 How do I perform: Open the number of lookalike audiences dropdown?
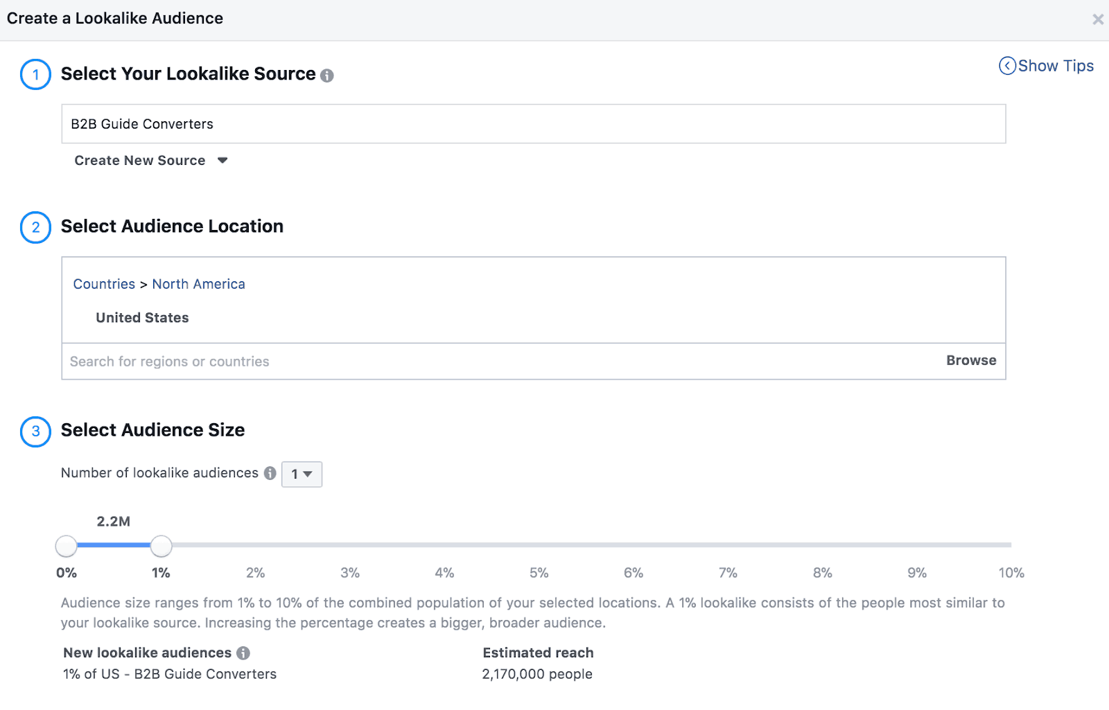[302, 474]
